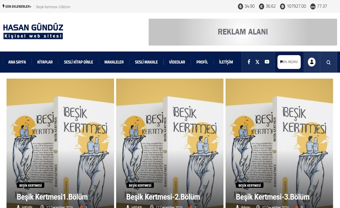Open the X (Twitter) social icon
Screen dimensions: 340x208
[x=257, y=62]
